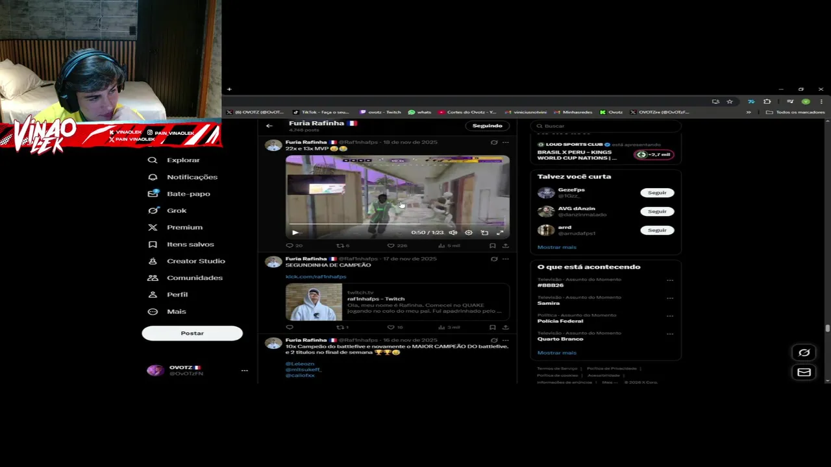Open the TikTok bookmark in the bookmarks bar
Viewport: 831px width, 467px height.
(x=321, y=112)
